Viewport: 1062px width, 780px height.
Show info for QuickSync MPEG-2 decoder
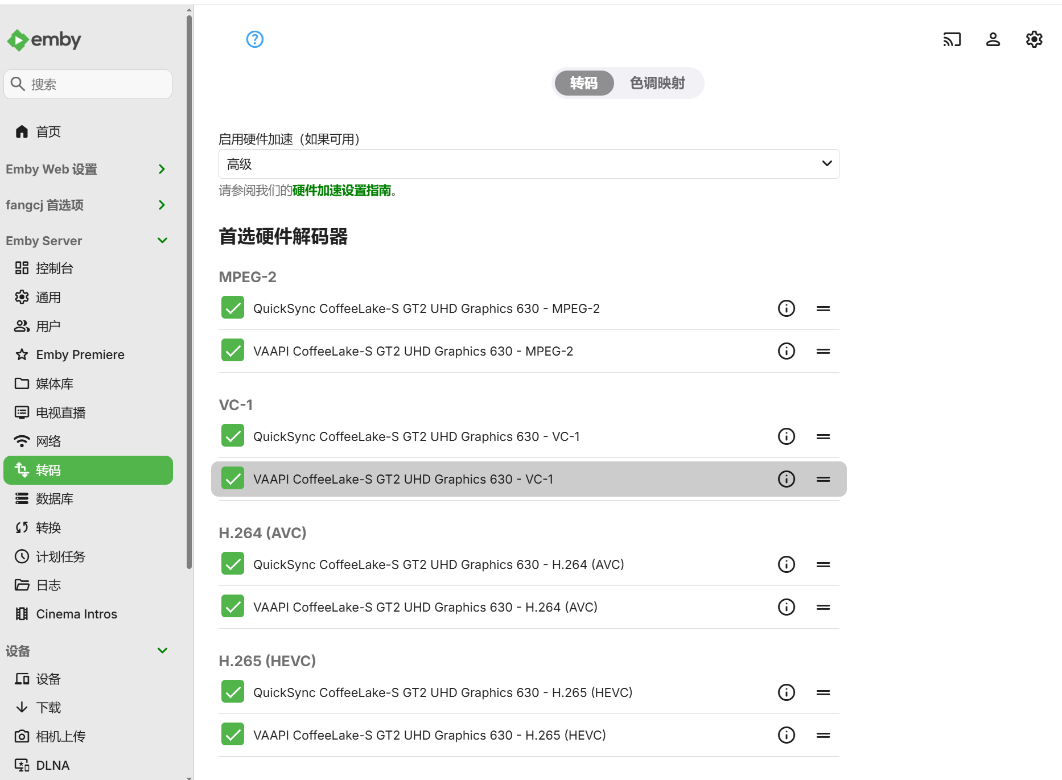pyautogui.click(x=786, y=308)
